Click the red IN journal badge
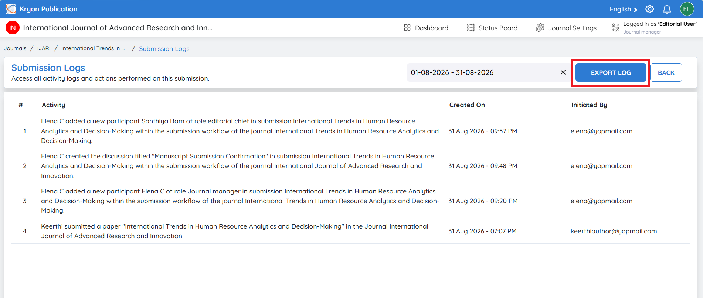This screenshot has width=703, height=298. [13, 28]
